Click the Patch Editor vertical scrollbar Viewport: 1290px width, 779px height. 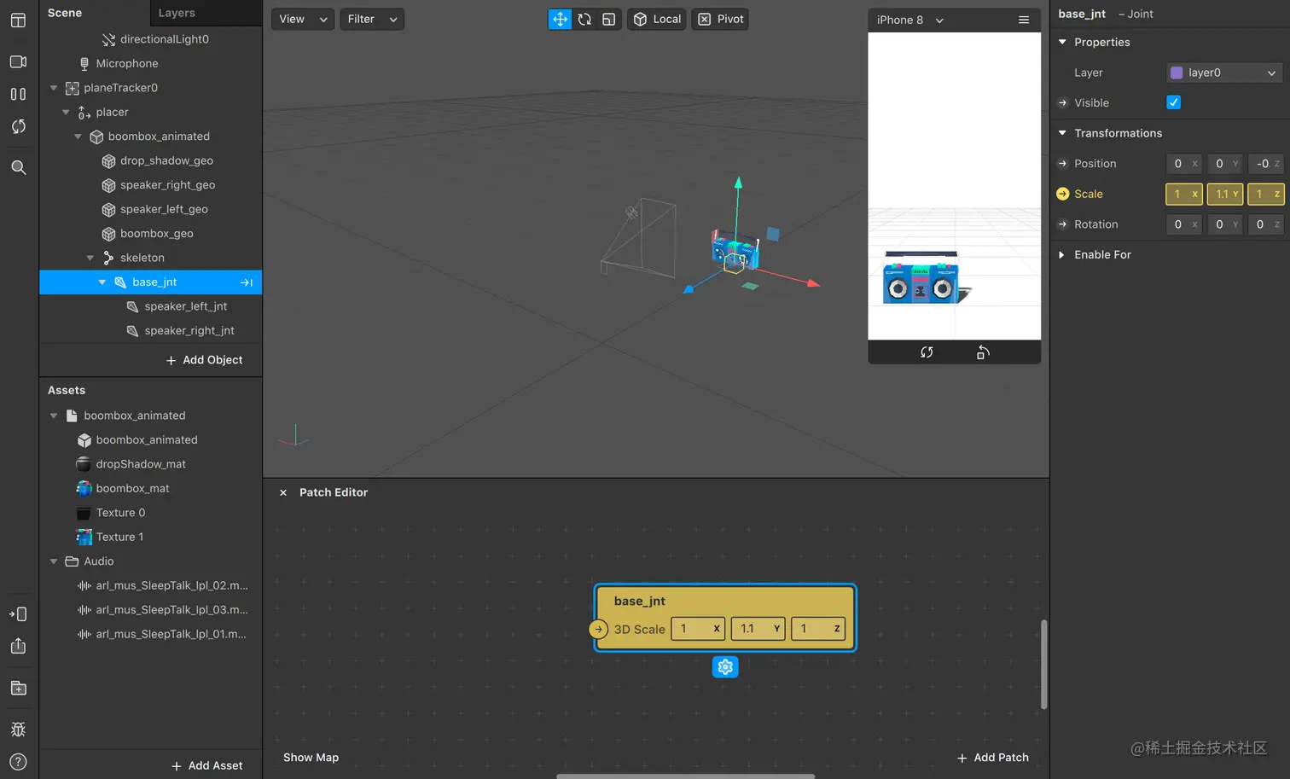point(1043,665)
